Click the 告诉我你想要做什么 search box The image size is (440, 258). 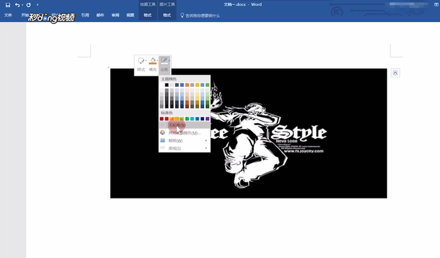point(203,15)
